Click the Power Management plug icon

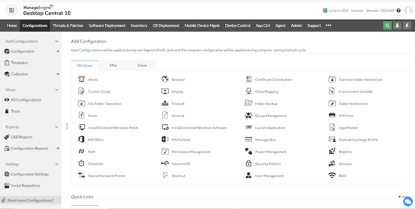click(x=248, y=151)
